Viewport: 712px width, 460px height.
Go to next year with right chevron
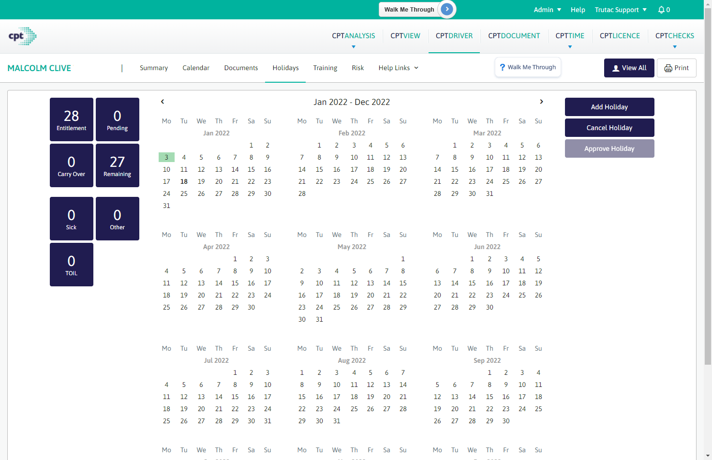[x=541, y=102]
